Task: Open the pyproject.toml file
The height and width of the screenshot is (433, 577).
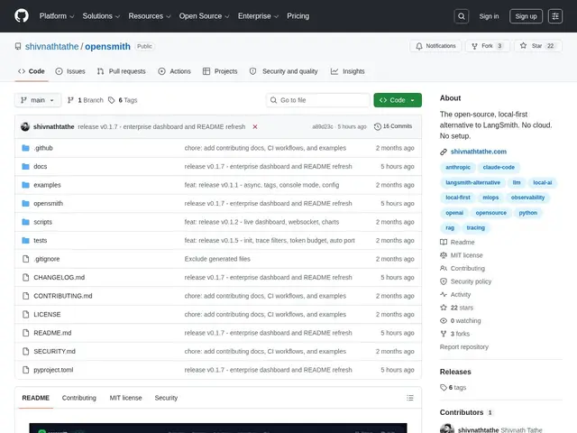Action: (x=53, y=370)
